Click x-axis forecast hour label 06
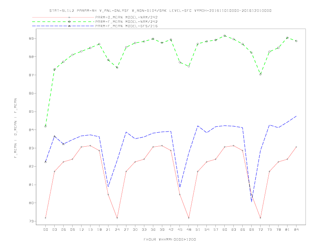Screen dimensions: 323x250 (64, 230)
